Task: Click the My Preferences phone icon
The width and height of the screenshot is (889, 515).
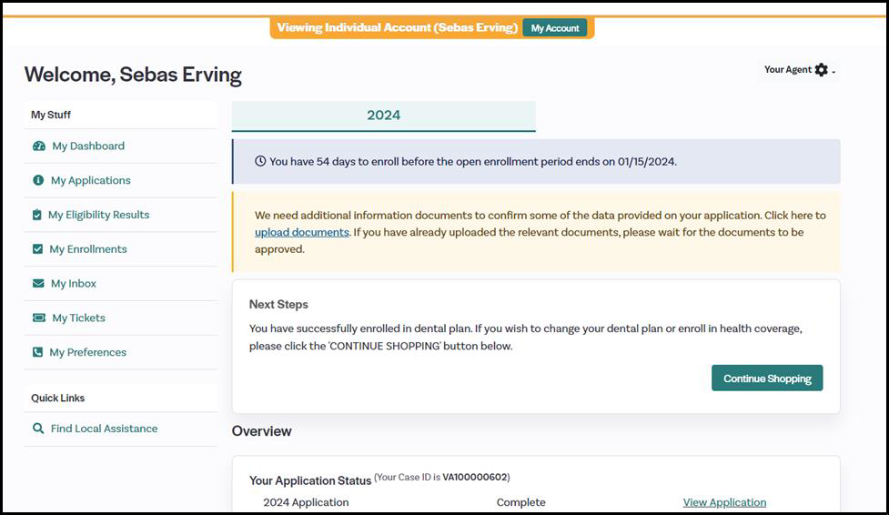Action: click(37, 353)
